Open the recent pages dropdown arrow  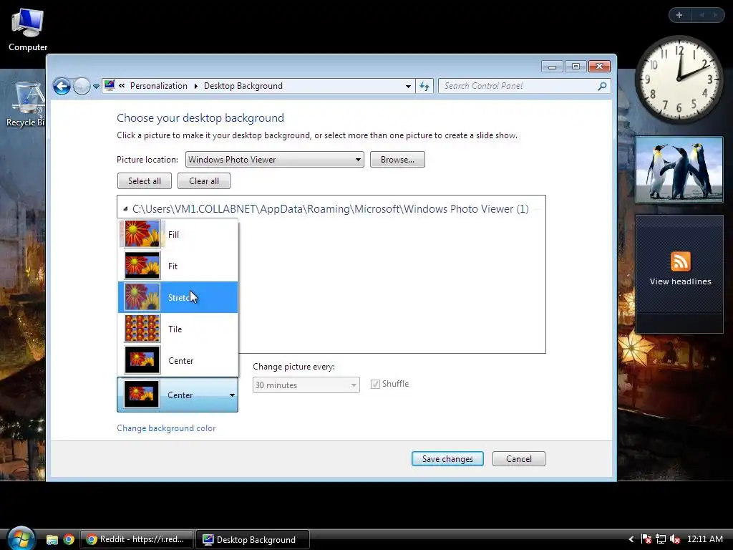point(97,87)
